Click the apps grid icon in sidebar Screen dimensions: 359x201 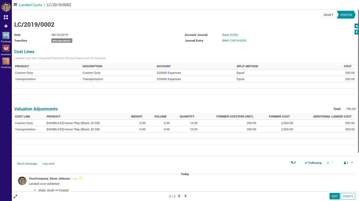6,17
